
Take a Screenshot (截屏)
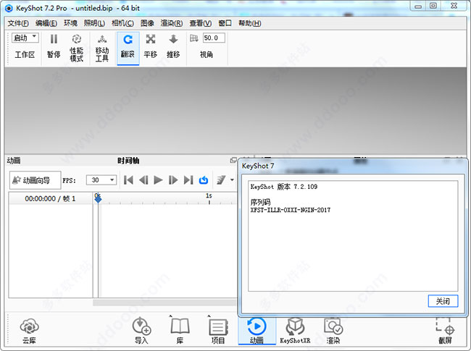click(x=445, y=331)
